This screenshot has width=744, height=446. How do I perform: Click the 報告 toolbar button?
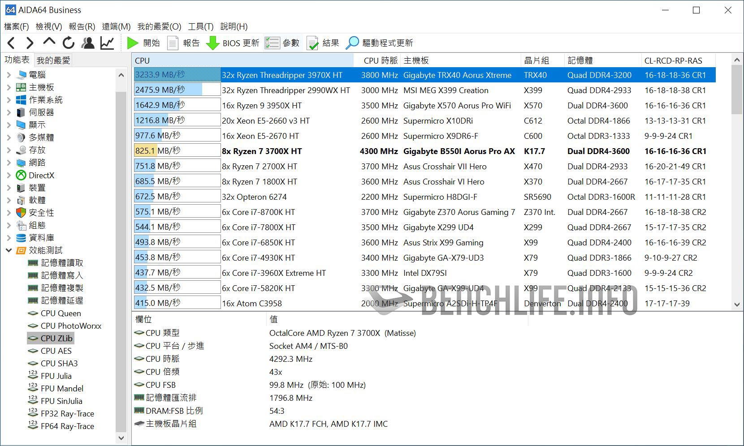coord(184,43)
